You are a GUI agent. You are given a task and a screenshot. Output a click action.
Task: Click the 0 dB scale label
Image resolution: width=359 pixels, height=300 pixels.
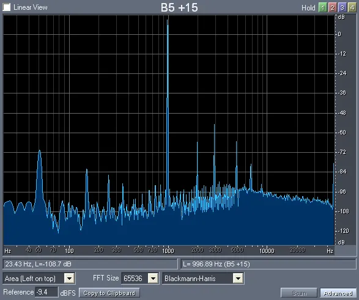pyautogui.click(x=339, y=34)
